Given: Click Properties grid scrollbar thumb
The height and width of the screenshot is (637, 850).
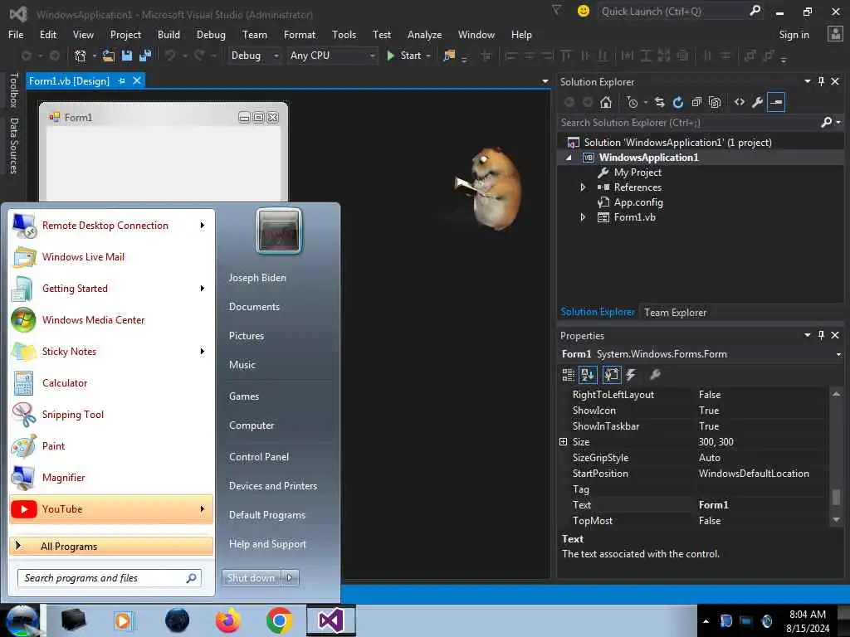Looking at the screenshot, I should [x=836, y=496].
